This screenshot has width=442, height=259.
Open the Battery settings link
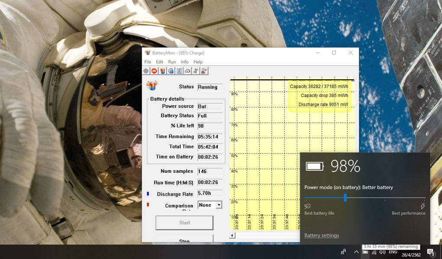[322, 235]
